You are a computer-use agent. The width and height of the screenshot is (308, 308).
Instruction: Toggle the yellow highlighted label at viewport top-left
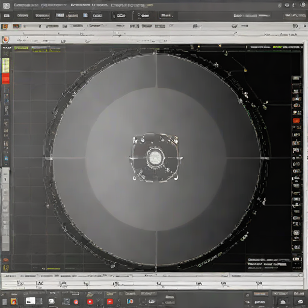click(21, 48)
